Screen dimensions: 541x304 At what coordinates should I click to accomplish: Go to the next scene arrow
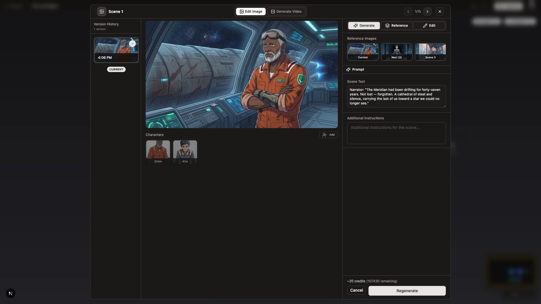pos(427,12)
